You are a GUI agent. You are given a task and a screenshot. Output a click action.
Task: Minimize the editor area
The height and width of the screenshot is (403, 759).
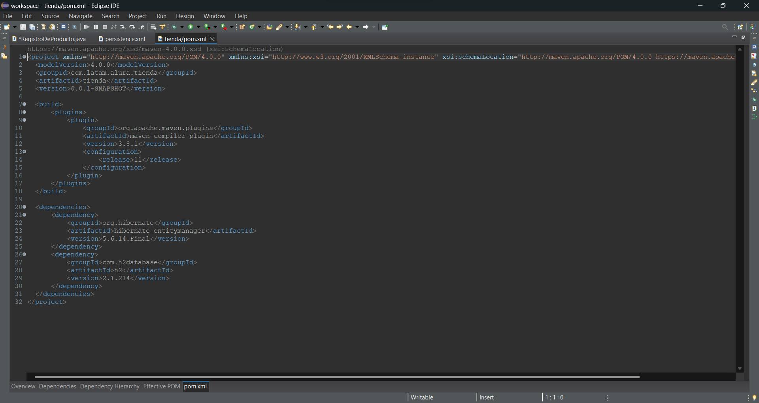pyautogui.click(x=734, y=37)
